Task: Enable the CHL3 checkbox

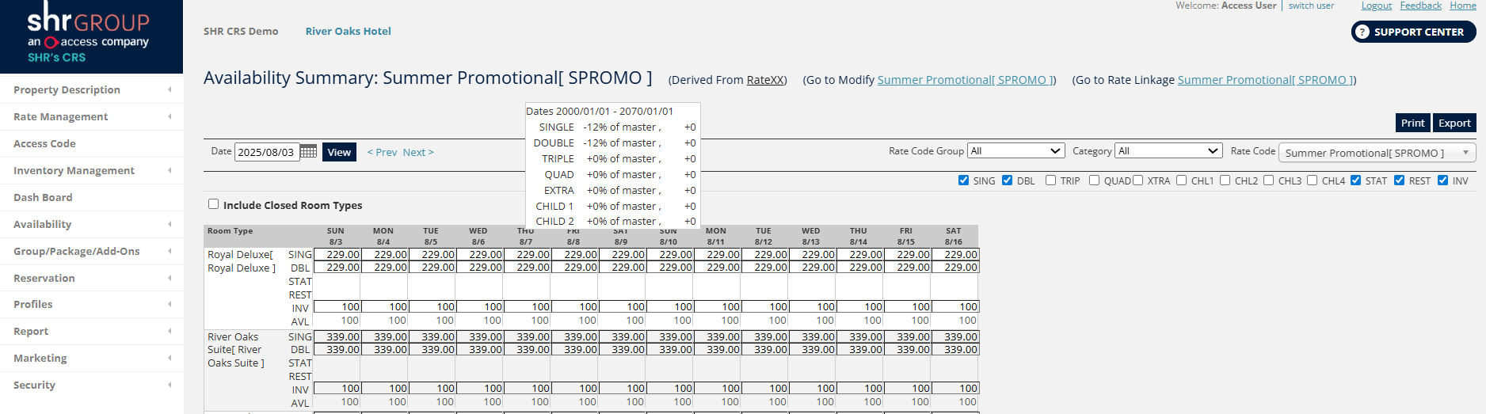Action: (1268, 180)
